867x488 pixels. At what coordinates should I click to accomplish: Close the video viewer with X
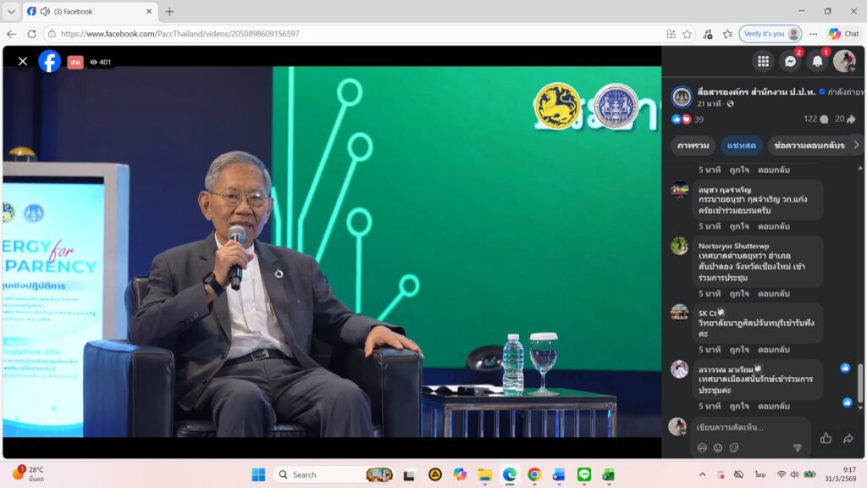pos(23,61)
